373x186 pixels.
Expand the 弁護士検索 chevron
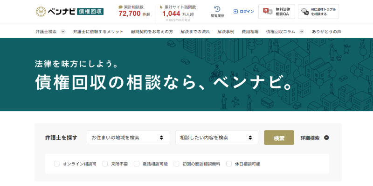pos(63,32)
